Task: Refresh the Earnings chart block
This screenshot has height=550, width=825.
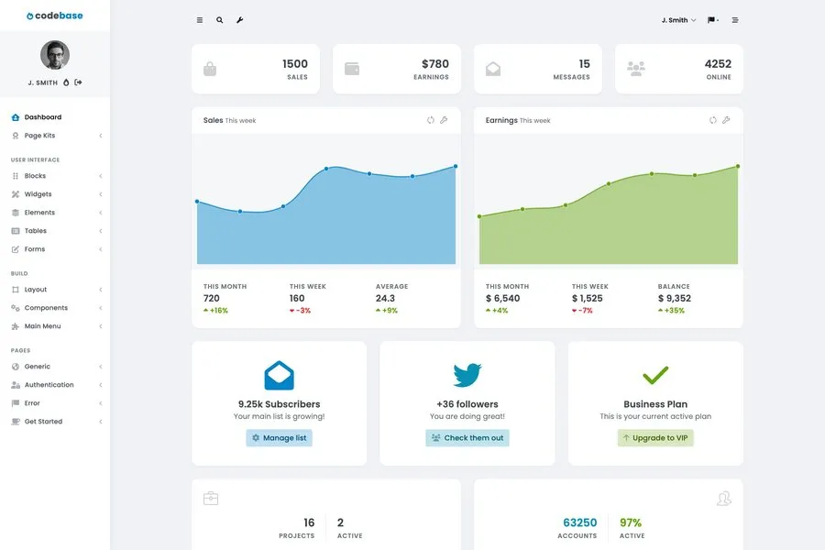Action: [713, 120]
